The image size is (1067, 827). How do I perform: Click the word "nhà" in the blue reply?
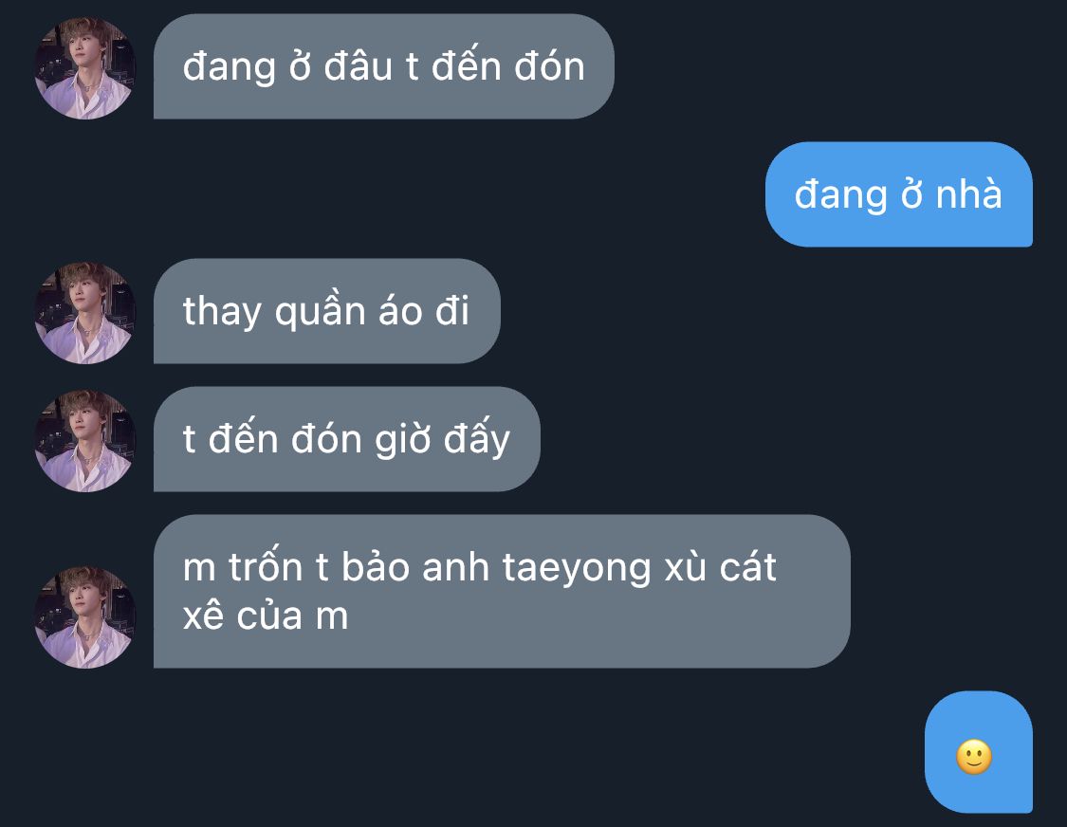coord(969,194)
